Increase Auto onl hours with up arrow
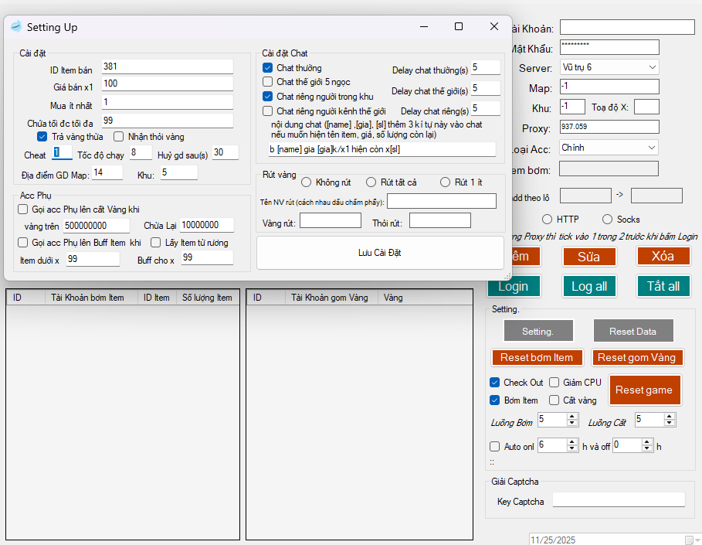The image size is (702, 545). 572,441
